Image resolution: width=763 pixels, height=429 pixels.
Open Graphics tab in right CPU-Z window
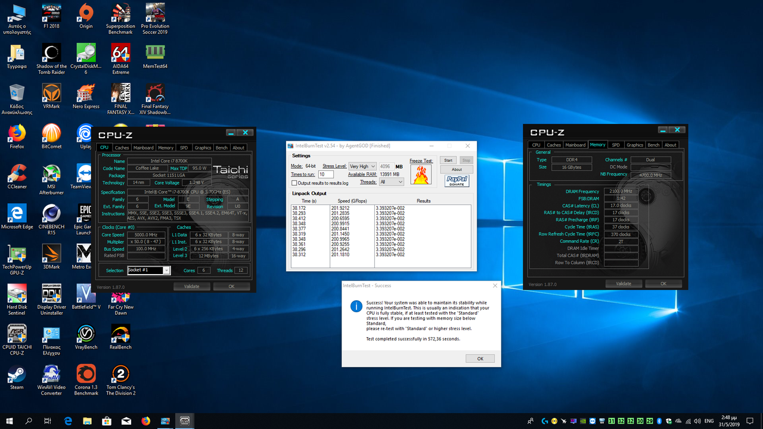(635, 145)
